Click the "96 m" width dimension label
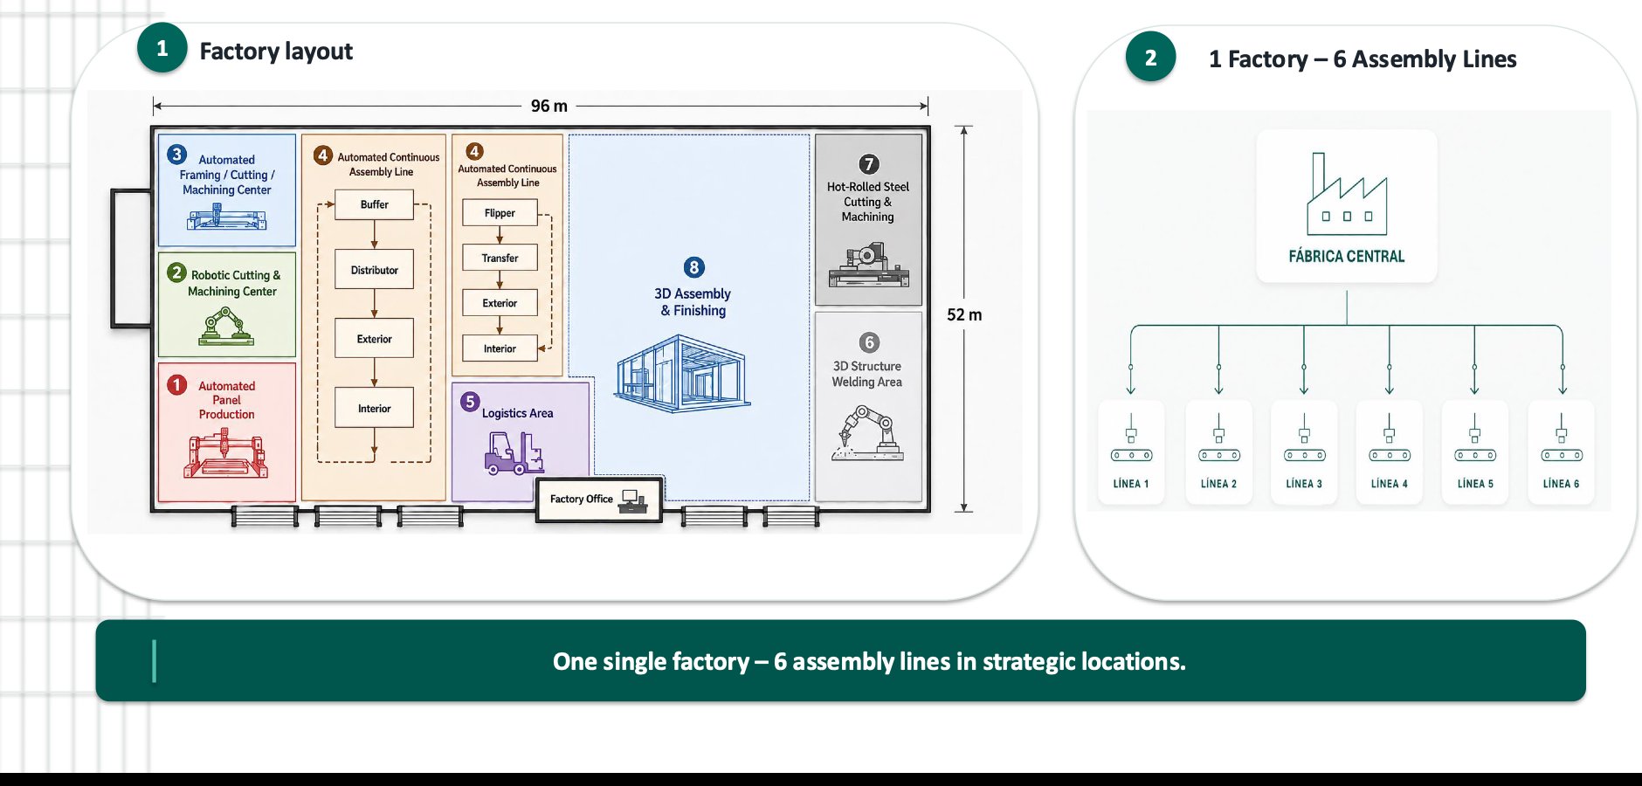This screenshot has width=1642, height=786. click(549, 106)
